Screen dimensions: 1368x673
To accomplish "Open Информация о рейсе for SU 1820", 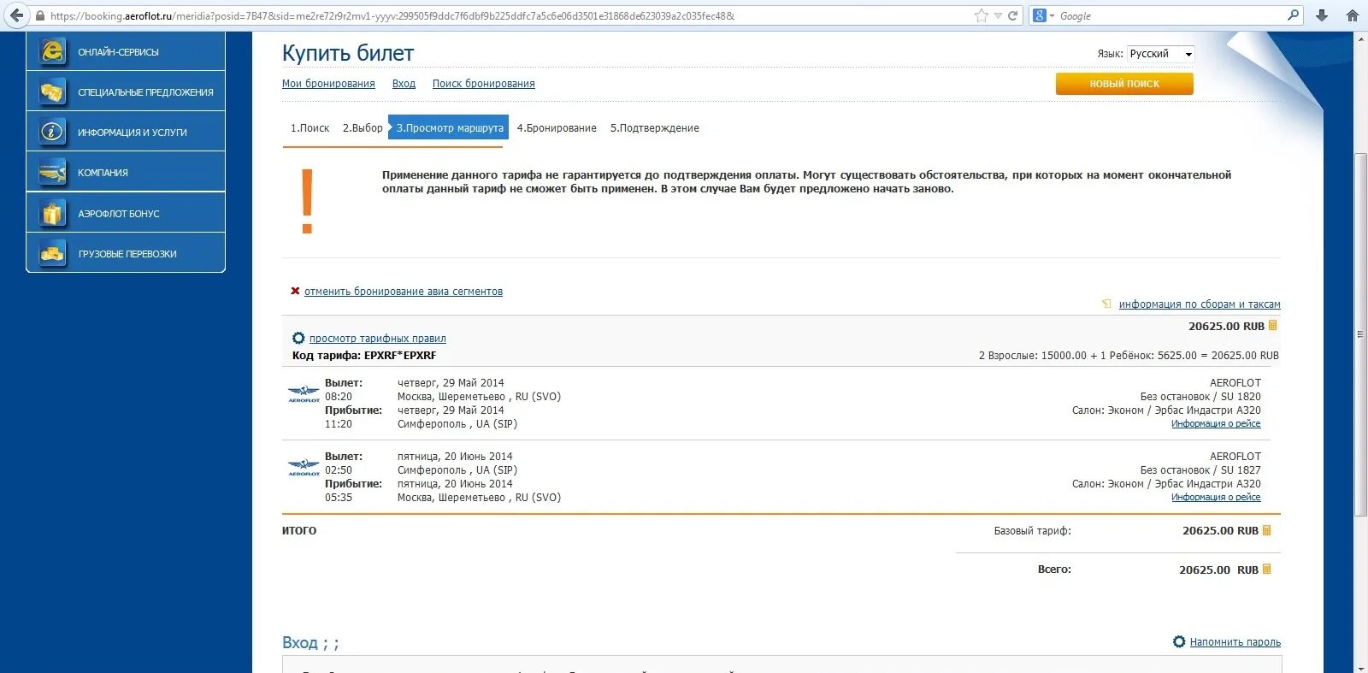I will point(1216,424).
